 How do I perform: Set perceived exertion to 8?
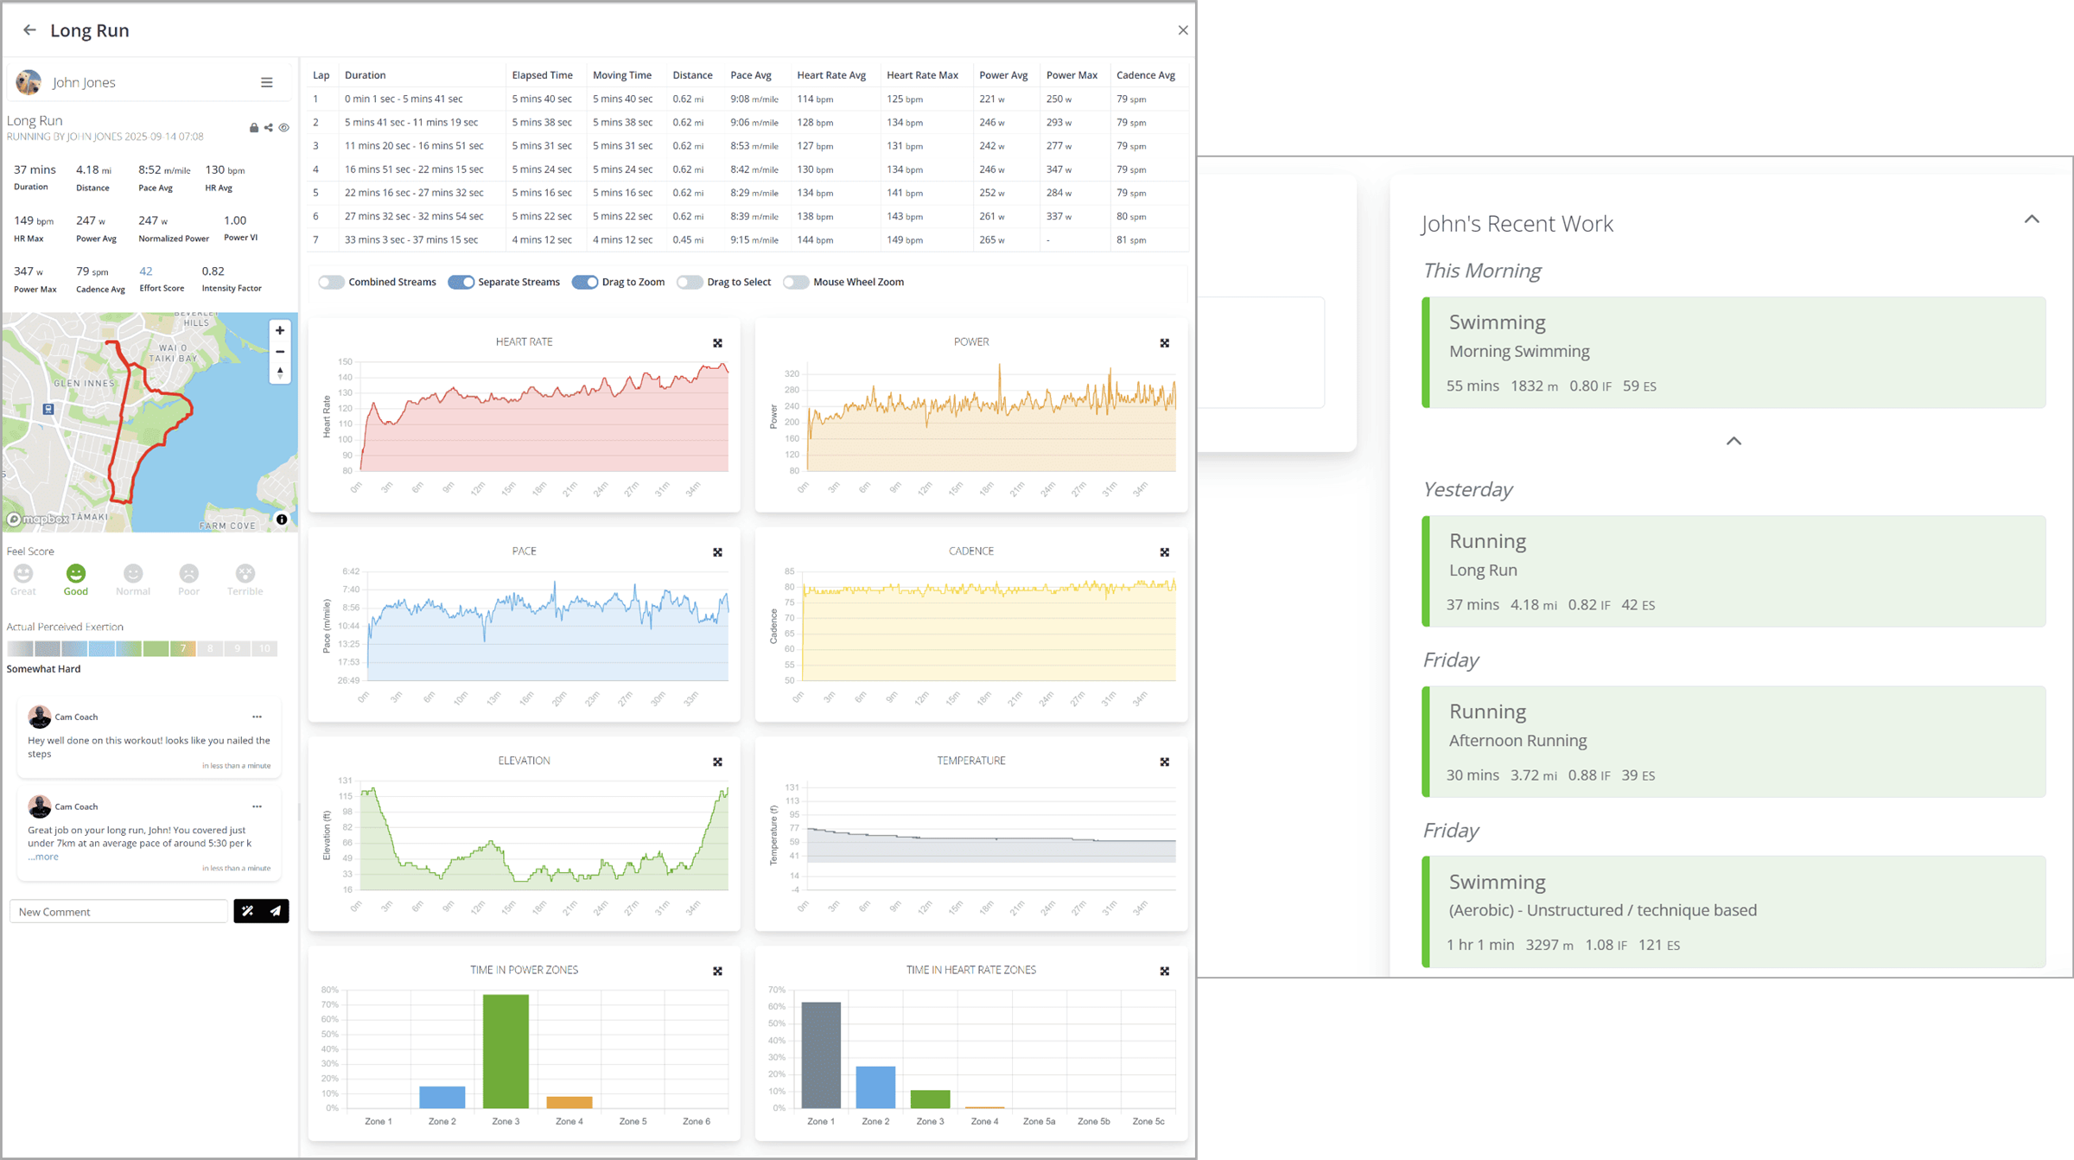tap(210, 648)
